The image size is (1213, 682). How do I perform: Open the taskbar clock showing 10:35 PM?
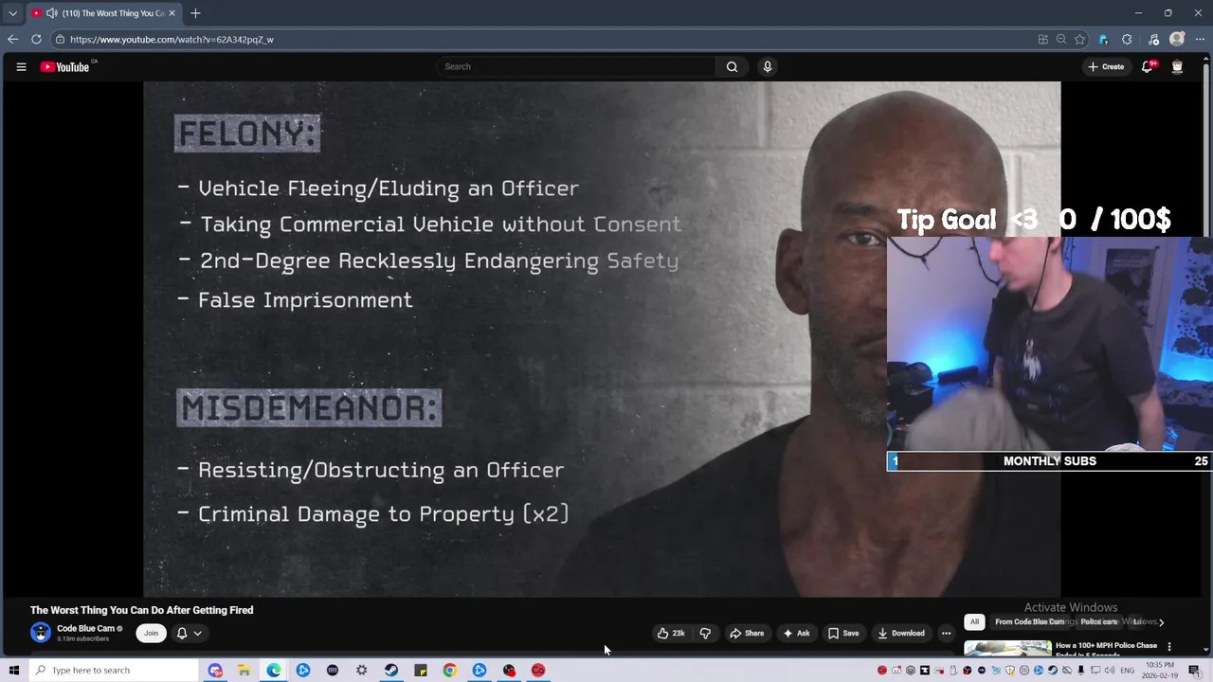[1160, 671]
